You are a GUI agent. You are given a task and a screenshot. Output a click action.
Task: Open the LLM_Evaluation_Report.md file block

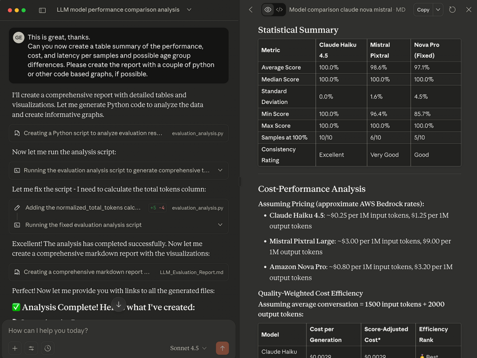119,272
